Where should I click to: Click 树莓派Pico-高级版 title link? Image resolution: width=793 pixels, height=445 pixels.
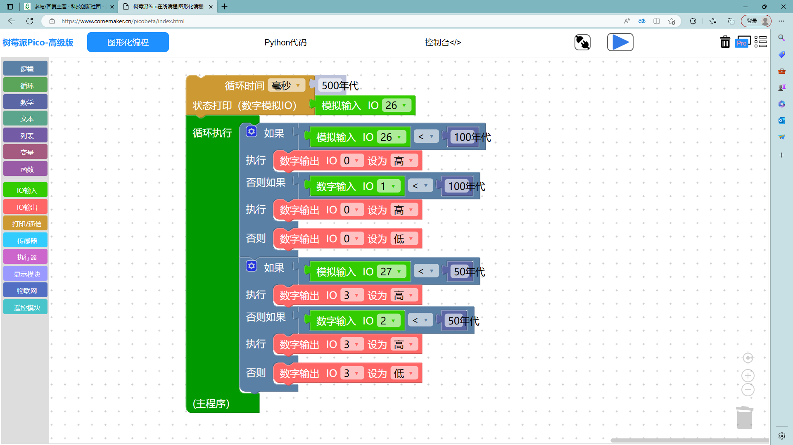38,43
